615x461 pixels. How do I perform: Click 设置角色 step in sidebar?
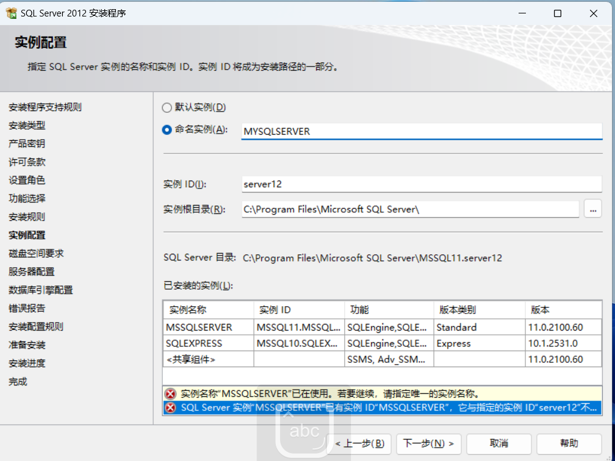click(27, 180)
